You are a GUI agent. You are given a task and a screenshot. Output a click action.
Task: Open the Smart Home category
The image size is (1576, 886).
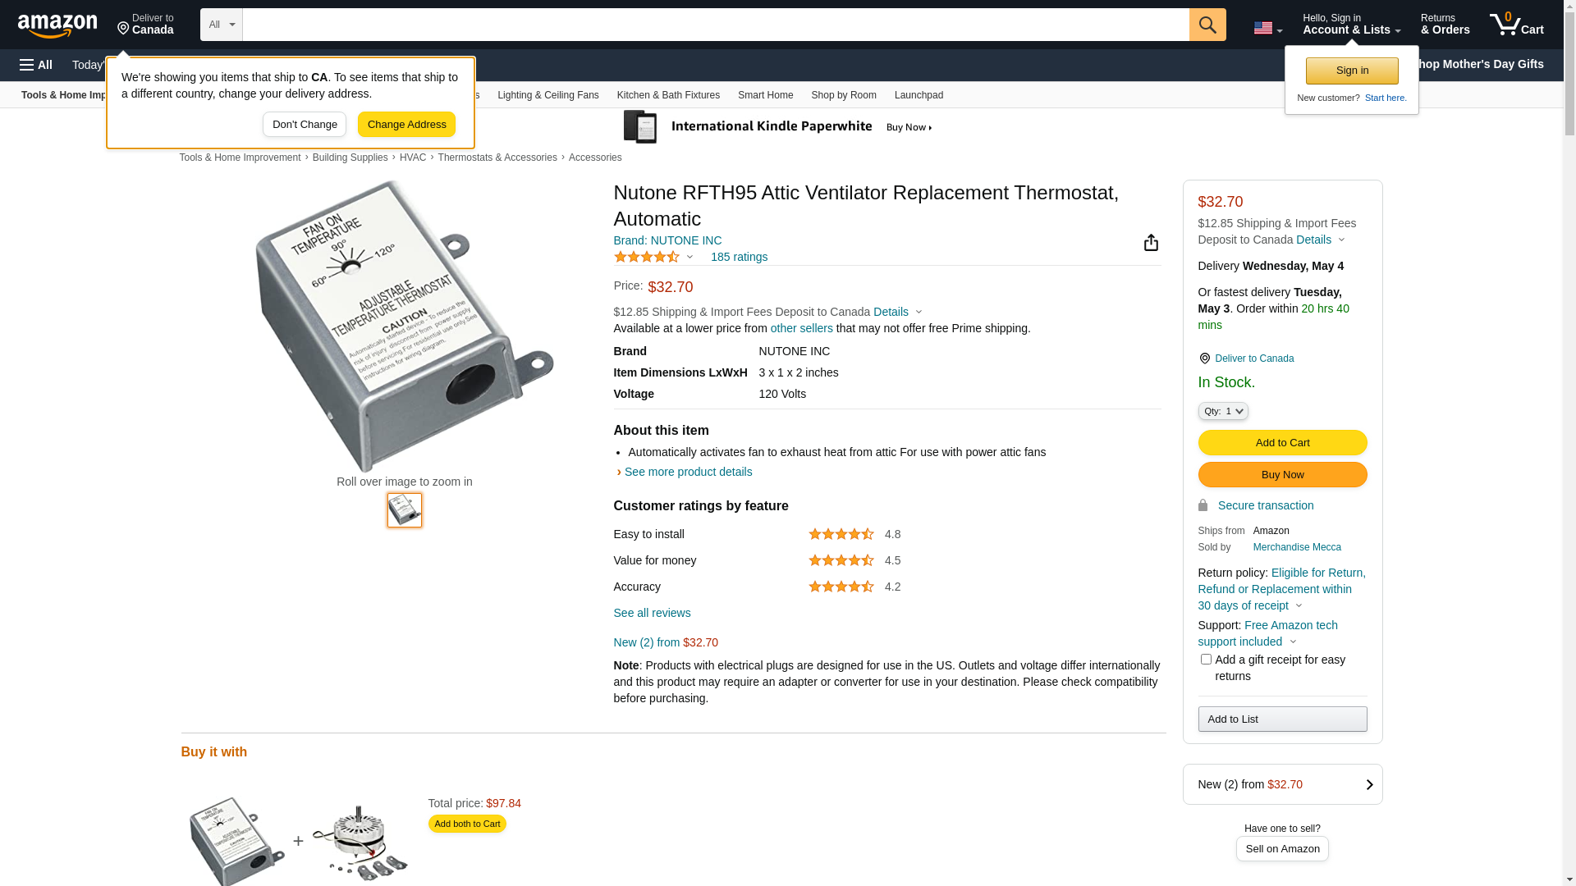(x=765, y=95)
